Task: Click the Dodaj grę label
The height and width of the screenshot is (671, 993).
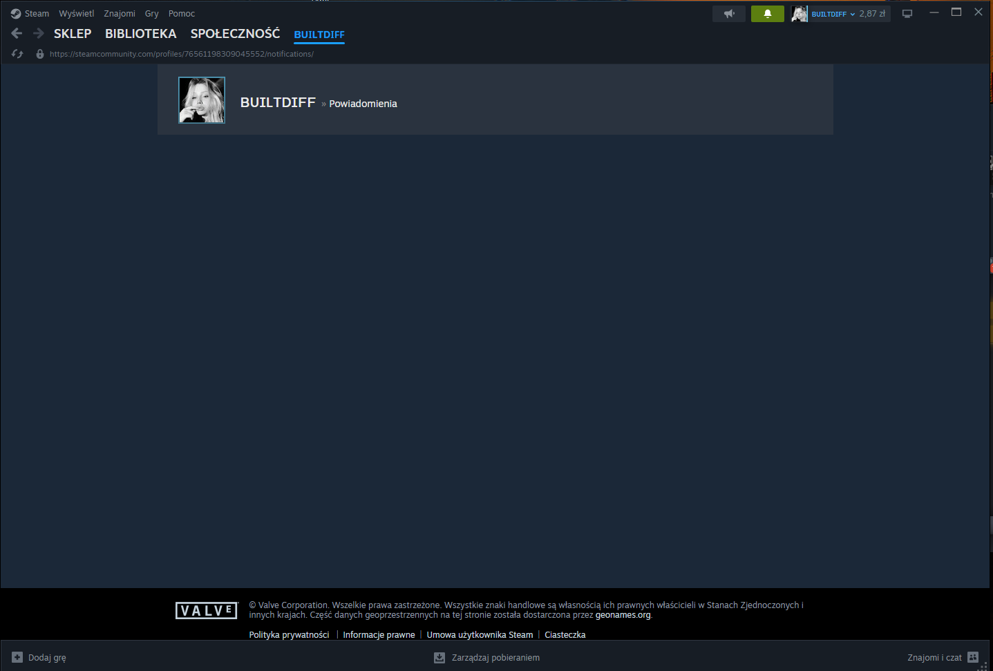Action: pyautogui.click(x=47, y=658)
